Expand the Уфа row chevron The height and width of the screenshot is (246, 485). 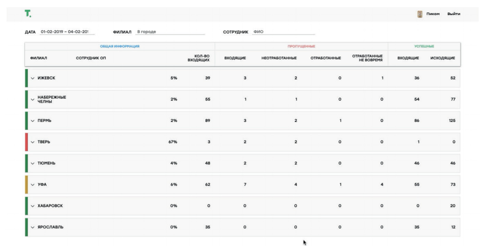(x=33, y=185)
